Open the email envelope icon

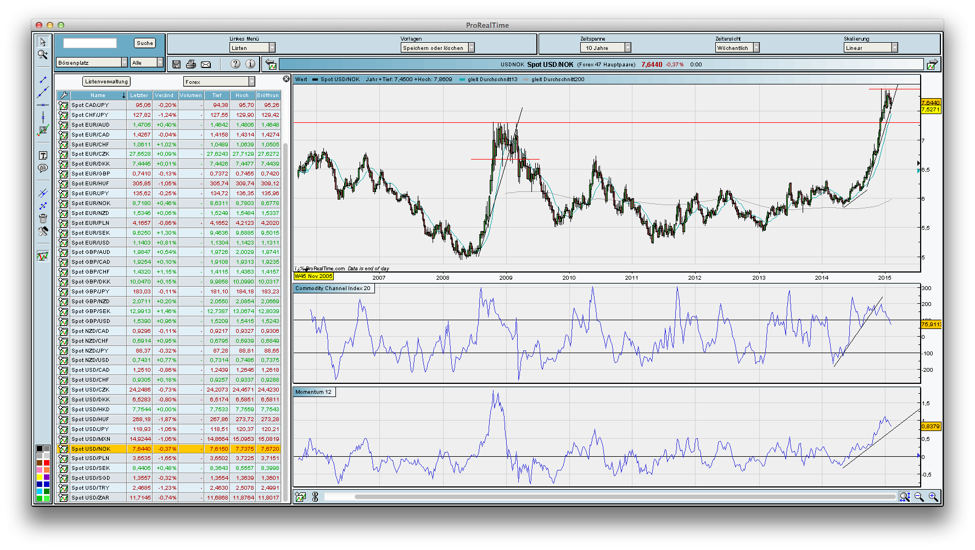pyautogui.click(x=206, y=64)
